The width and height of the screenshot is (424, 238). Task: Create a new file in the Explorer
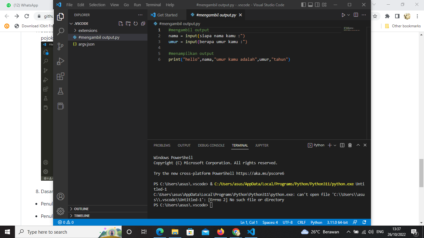click(121, 23)
